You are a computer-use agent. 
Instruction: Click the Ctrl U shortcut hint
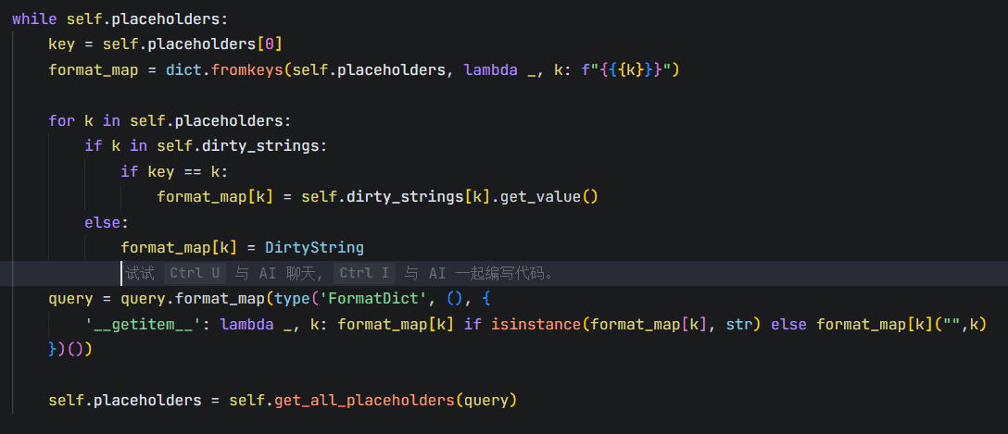(x=195, y=273)
